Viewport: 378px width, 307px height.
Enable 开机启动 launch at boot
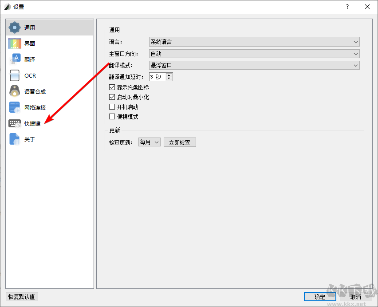[112, 106]
